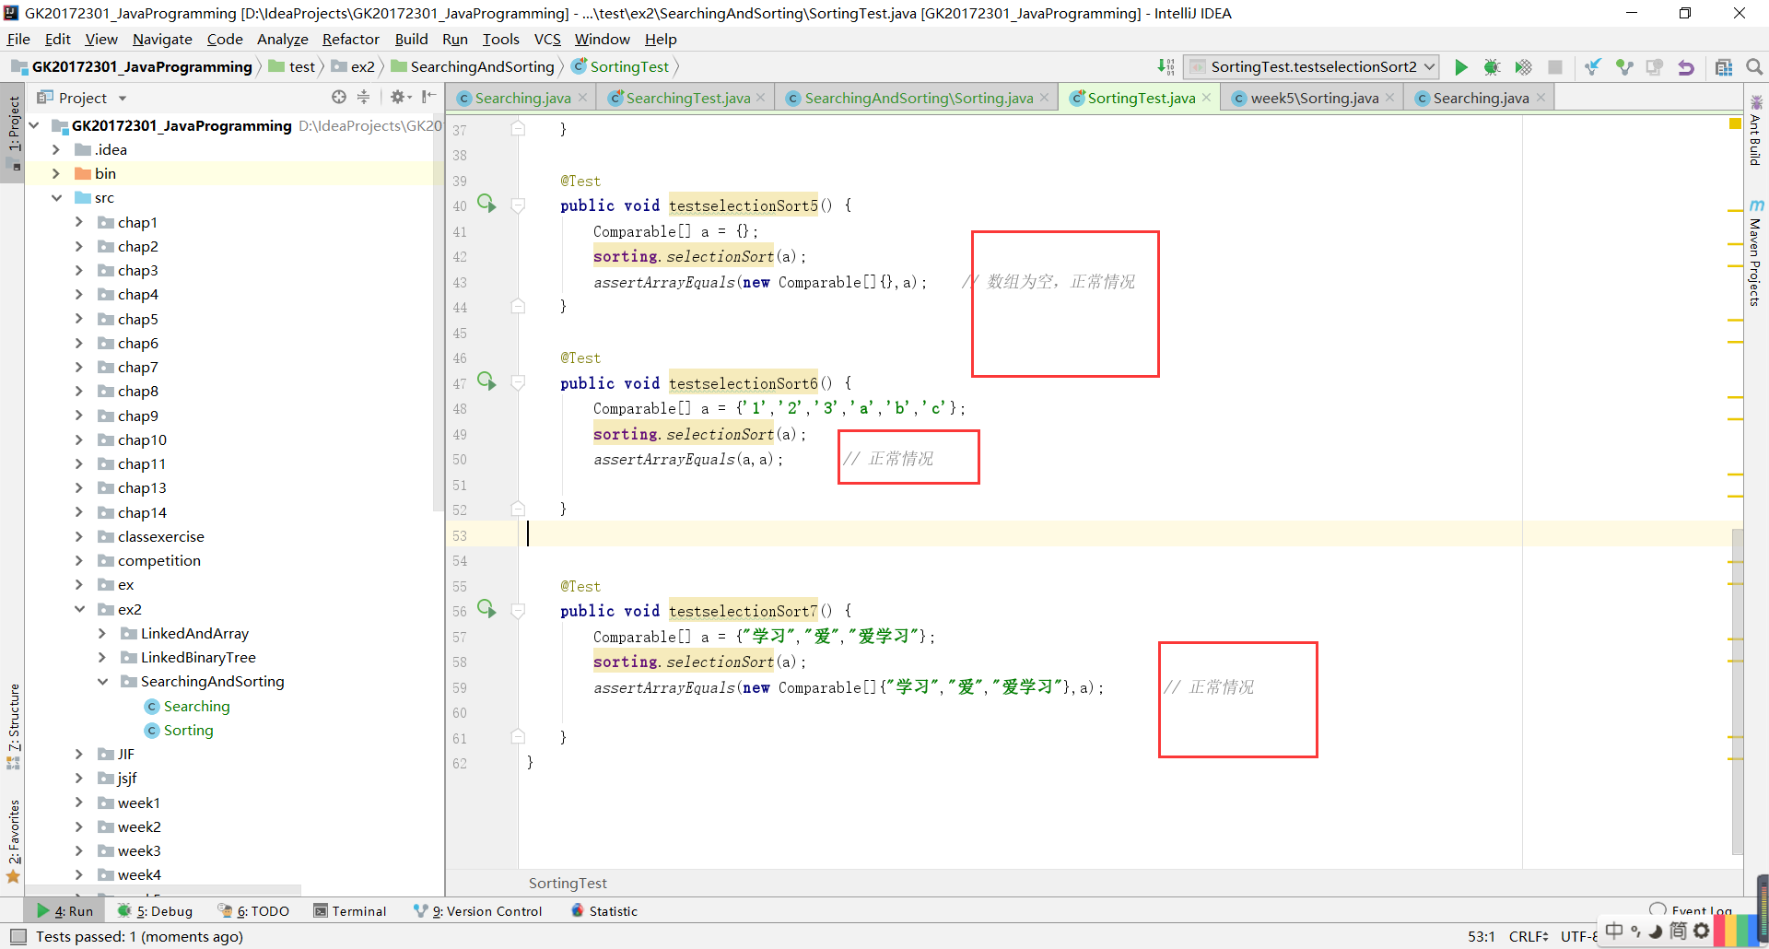Image resolution: width=1769 pixels, height=949 pixels.
Task: Switch to SearchingAndSorting\Sorting.java tab
Action: tap(919, 98)
